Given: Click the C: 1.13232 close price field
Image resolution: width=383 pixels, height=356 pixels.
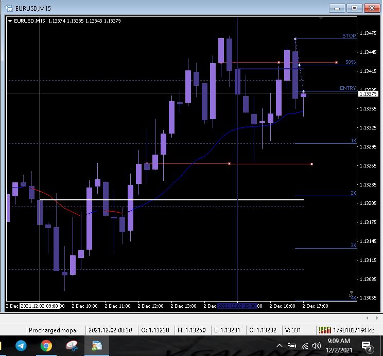Looking at the screenshot, I should [263, 330].
